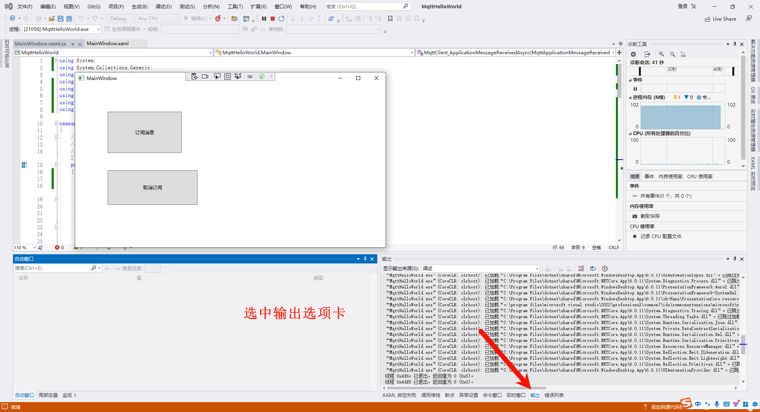Click the feedback icon at top right
The height and width of the screenshot is (412, 760).
pyautogui.click(x=749, y=18)
